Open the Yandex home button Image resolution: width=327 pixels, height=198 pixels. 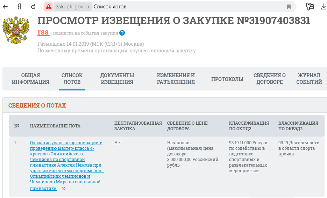(20, 7)
